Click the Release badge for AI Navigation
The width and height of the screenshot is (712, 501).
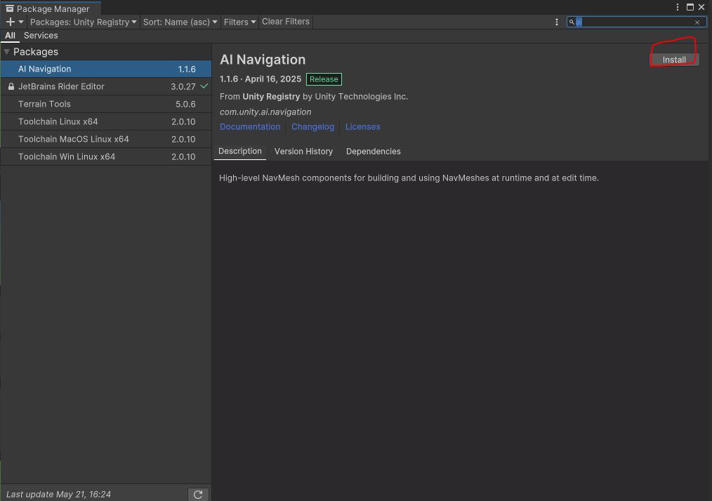(x=324, y=79)
